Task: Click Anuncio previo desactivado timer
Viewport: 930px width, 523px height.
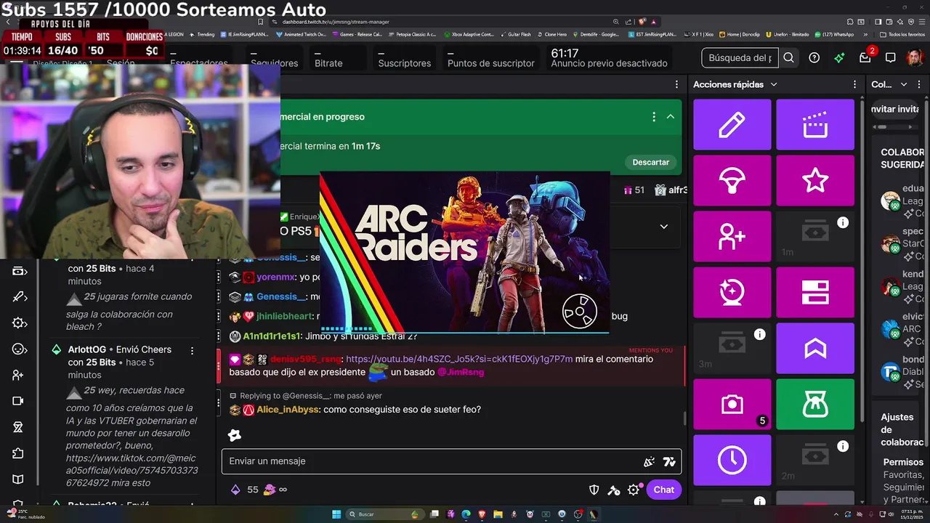Action: click(609, 58)
